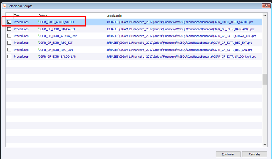Click the CGPR_GF_EXTR_BANCARIO.prc file path
Screen dimensions: 272x159
click(181, 29)
